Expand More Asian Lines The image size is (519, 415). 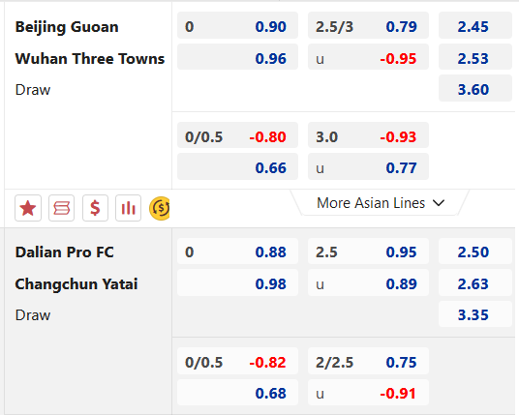[x=380, y=203]
